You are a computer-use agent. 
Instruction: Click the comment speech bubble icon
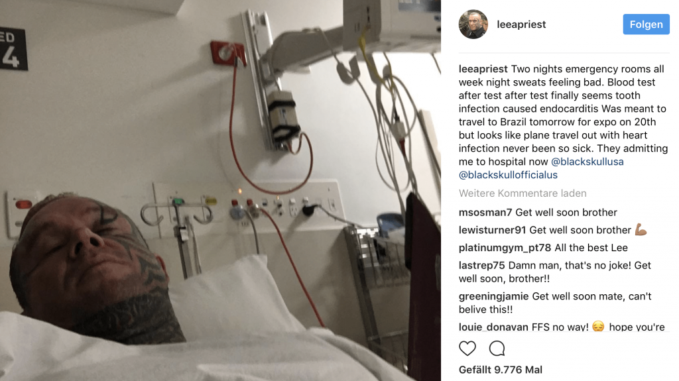click(x=497, y=348)
